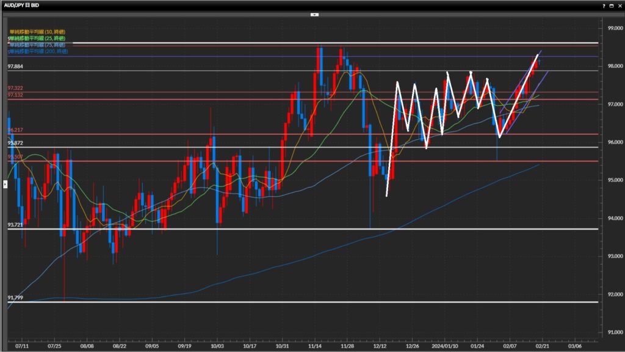This screenshot has height=352, width=625.
Task: Click the 75-period moving average legend
Action: click(x=37, y=45)
